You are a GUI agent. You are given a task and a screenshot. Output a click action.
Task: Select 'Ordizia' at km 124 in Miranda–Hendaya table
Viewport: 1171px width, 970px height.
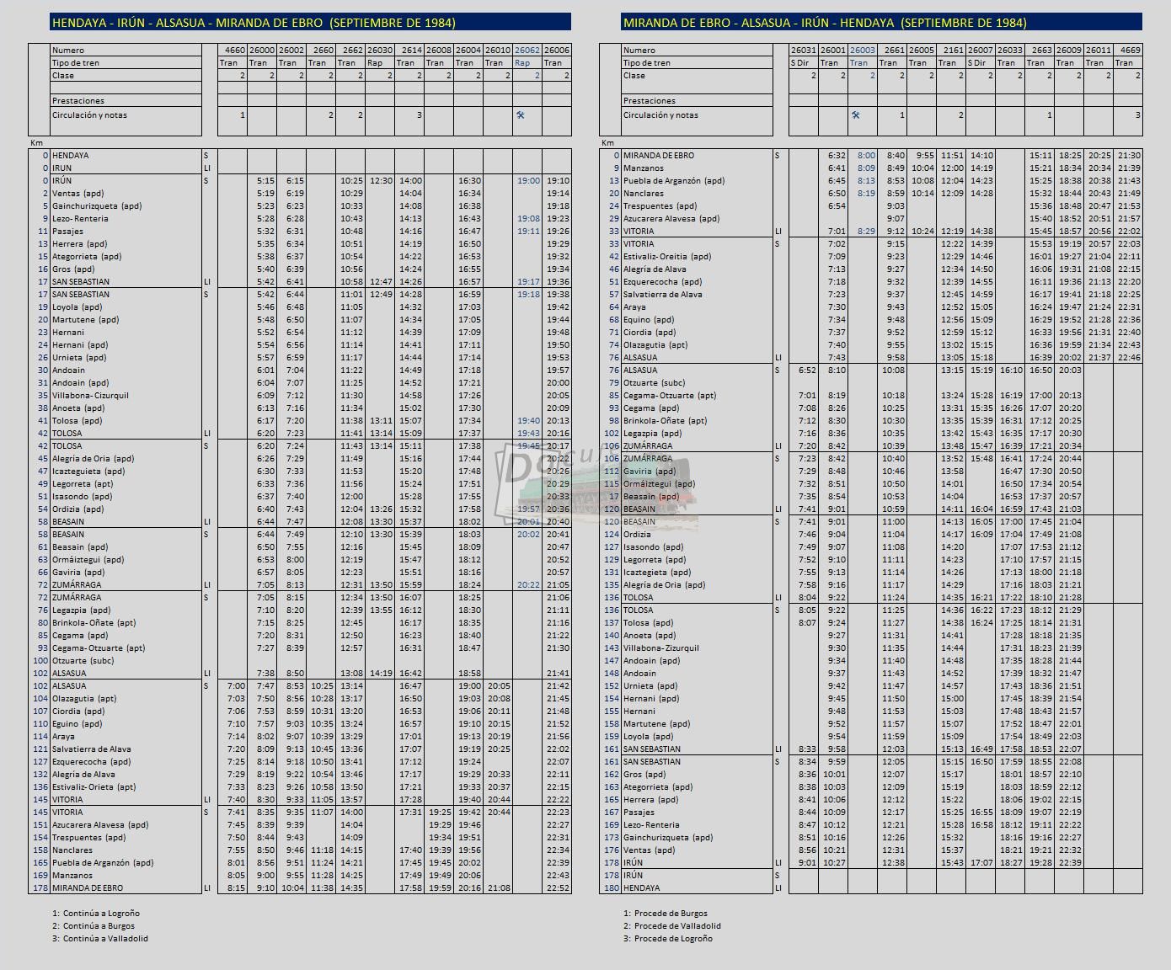click(637, 535)
